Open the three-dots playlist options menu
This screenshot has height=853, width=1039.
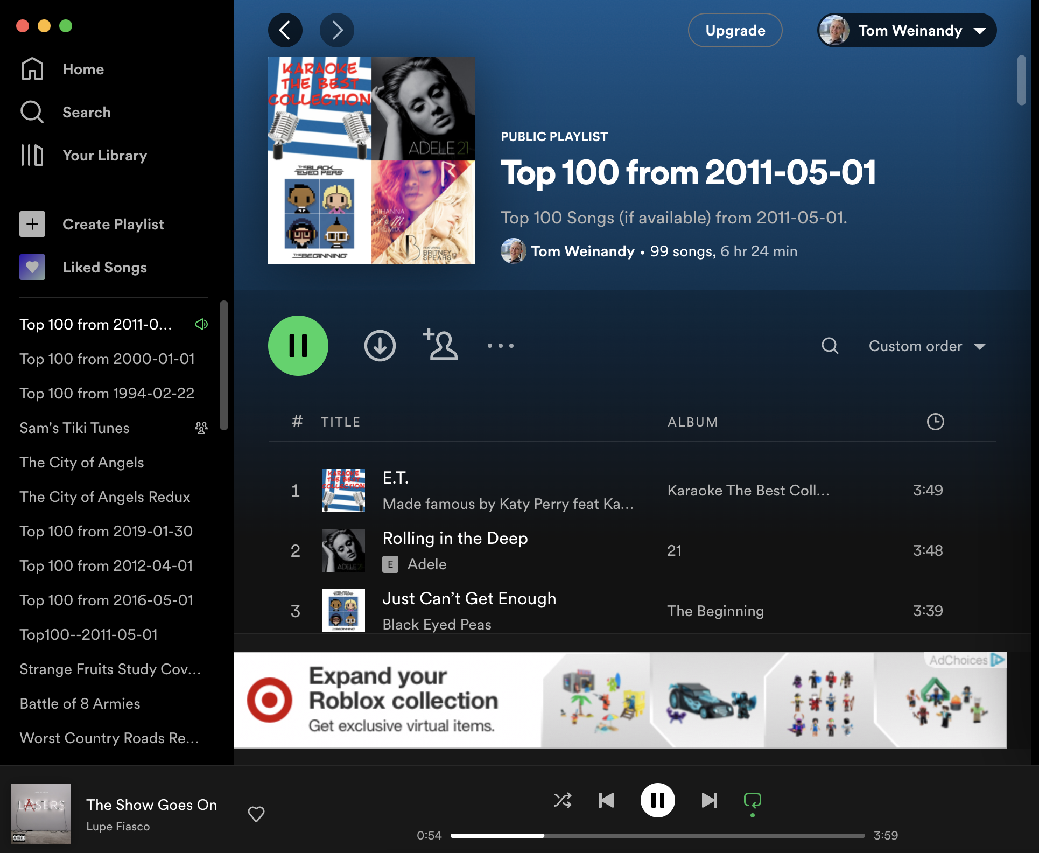pos(501,346)
